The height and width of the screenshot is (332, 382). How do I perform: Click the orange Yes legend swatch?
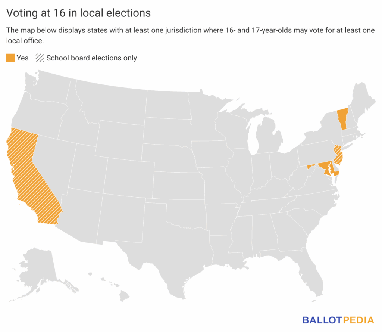pyautogui.click(x=10, y=58)
